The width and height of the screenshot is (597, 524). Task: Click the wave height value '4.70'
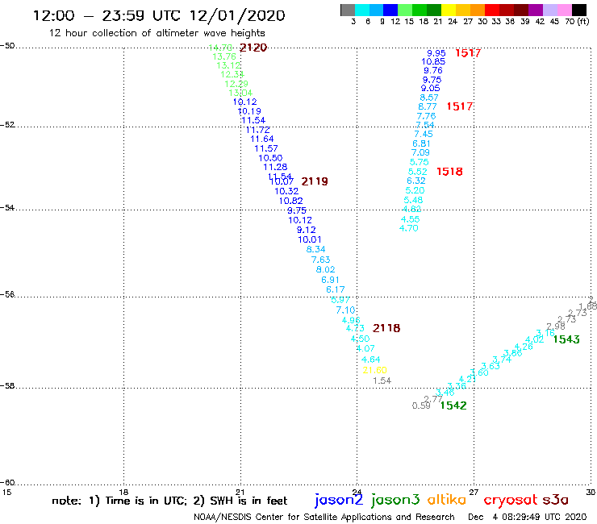tap(408, 228)
